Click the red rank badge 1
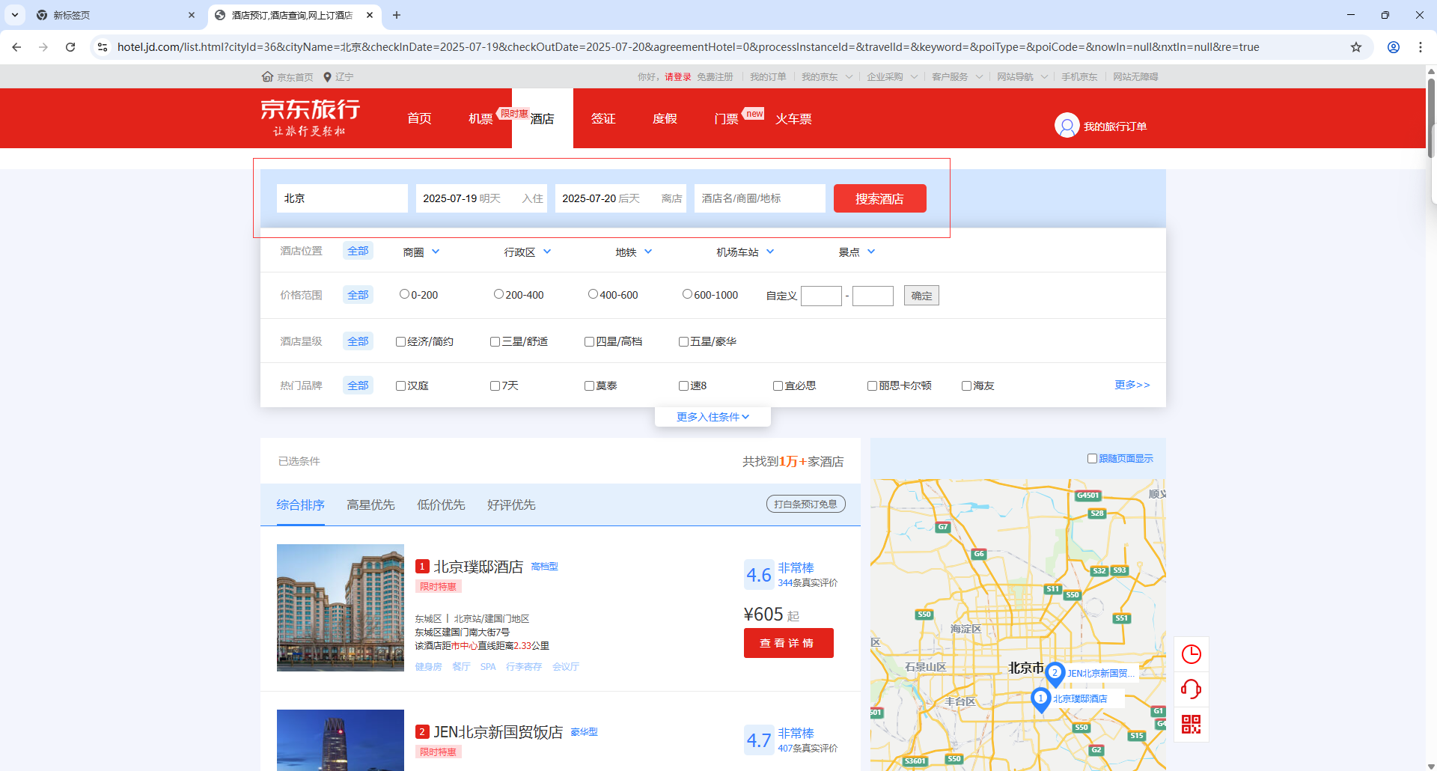 coord(422,567)
